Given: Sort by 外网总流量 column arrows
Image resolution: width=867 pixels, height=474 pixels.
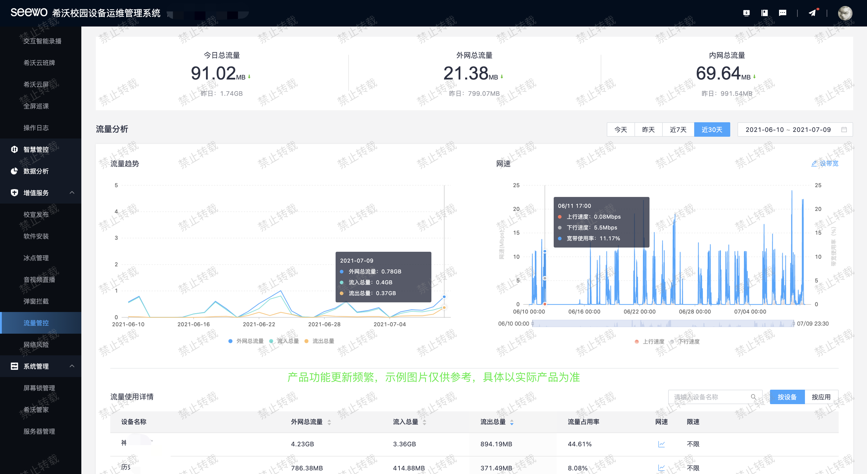Looking at the screenshot, I should (x=329, y=422).
